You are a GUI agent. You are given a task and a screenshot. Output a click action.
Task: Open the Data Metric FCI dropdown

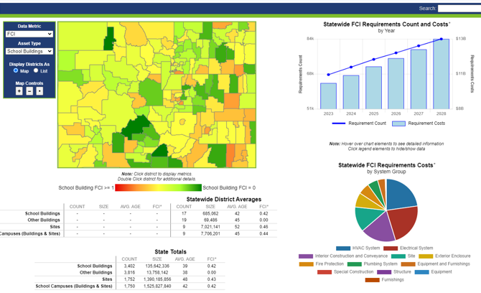[29, 34]
